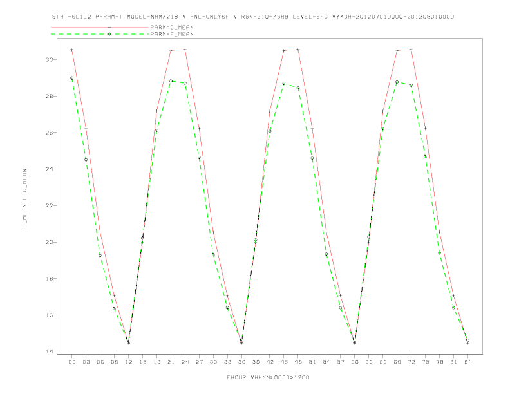Screen dimensions: 510x394
Task: Click y-axis tick value 28
Action: click(50, 96)
